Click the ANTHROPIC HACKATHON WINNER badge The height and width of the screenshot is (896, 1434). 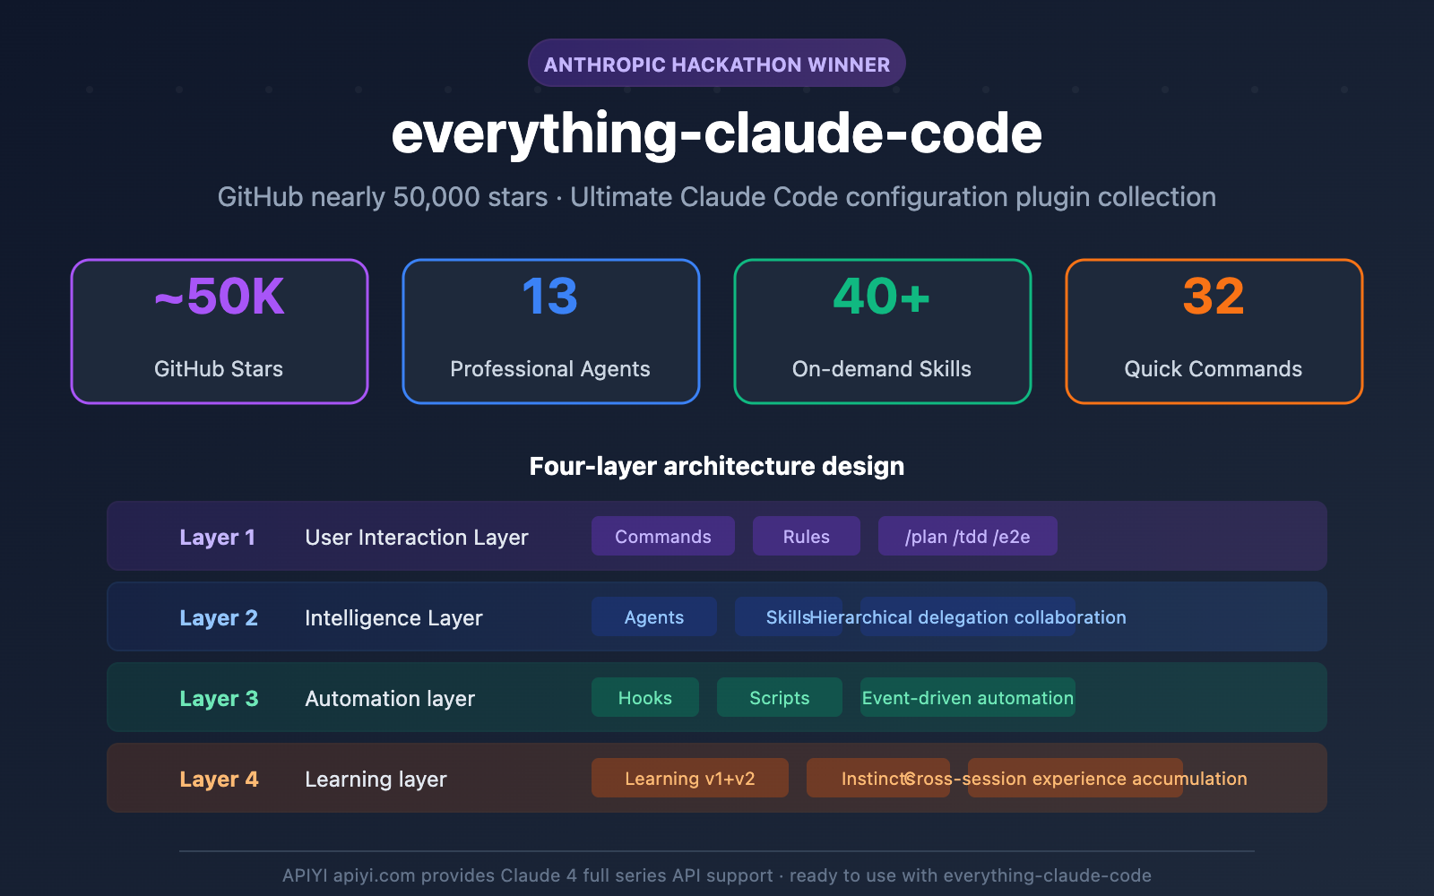716,63
